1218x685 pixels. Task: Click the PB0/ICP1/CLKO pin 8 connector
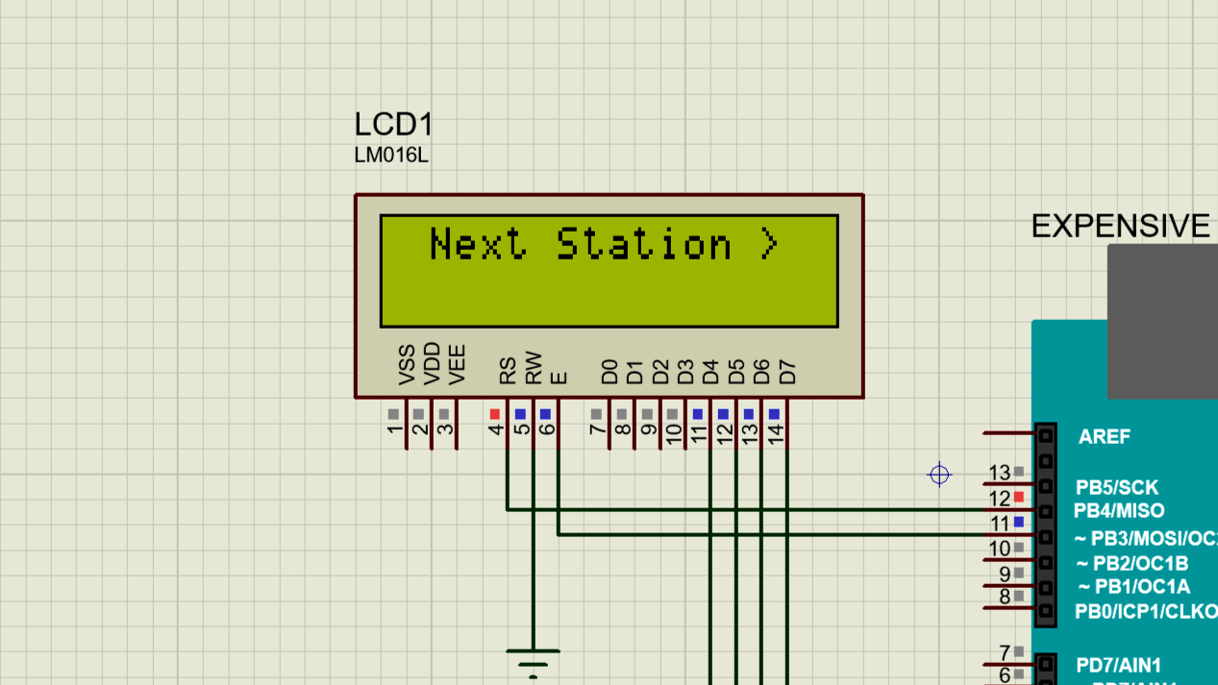coord(1045,609)
